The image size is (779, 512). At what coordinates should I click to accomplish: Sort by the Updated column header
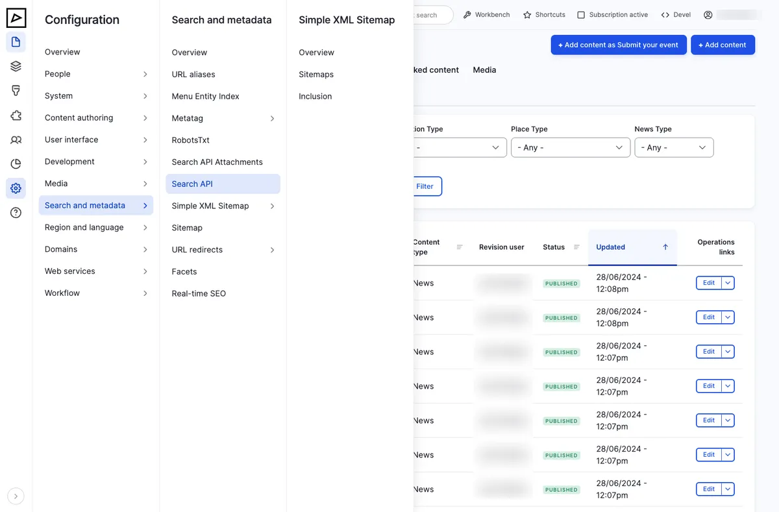pos(611,247)
